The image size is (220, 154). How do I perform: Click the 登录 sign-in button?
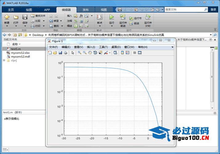pyautogui.click(x=213, y=10)
